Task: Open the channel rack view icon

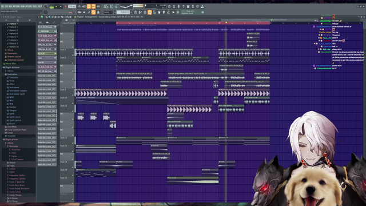Action: click(x=145, y=12)
